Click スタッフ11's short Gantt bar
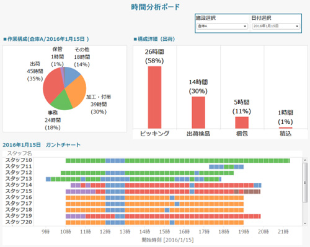 [226, 167]
